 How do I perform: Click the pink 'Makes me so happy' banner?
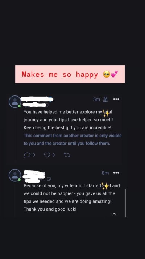tap(70, 74)
